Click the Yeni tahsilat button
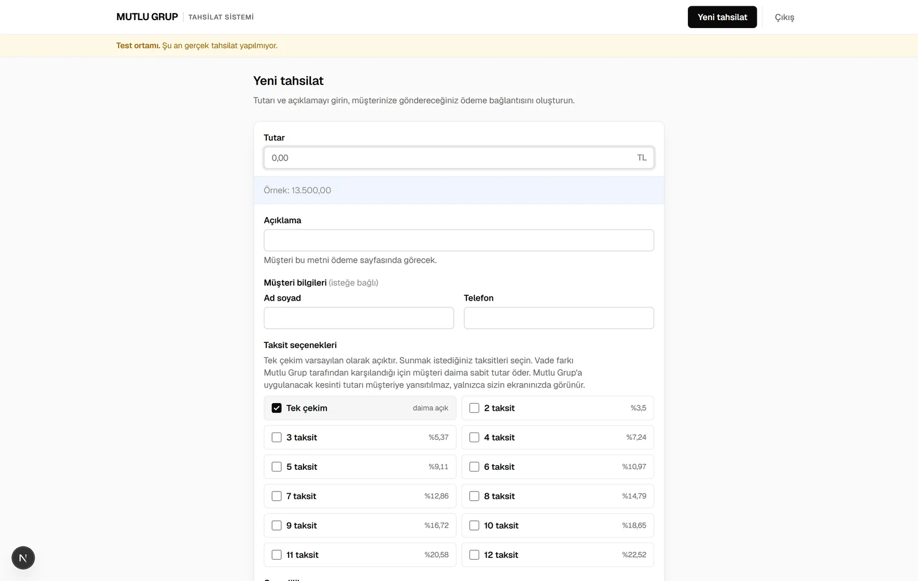The width and height of the screenshot is (918, 581). [722, 17]
